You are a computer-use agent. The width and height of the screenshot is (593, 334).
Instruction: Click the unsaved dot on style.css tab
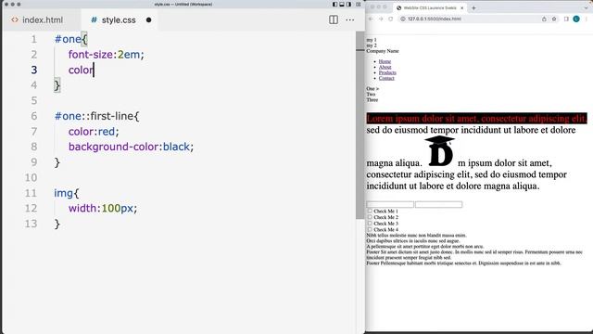tap(148, 20)
